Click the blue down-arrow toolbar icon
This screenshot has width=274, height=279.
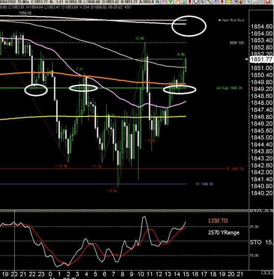tap(202, 2)
